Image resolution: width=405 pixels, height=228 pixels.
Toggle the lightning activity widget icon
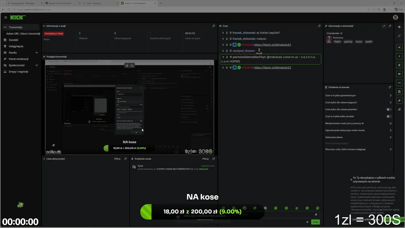click(399, 56)
